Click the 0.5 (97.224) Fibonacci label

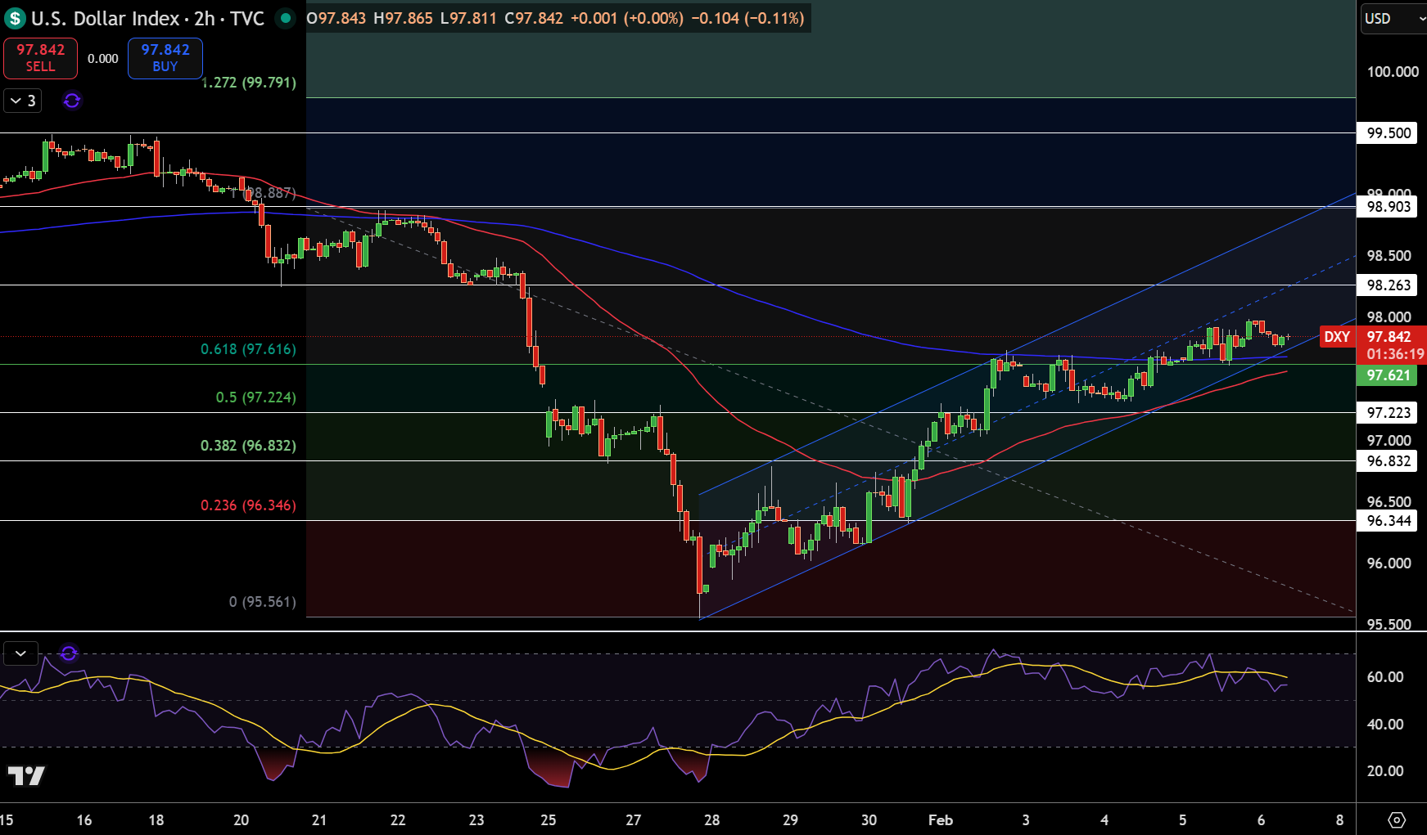(256, 397)
